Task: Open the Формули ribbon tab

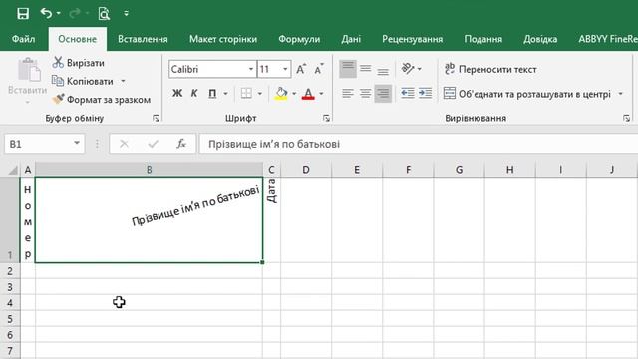Action: click(299, 39)
